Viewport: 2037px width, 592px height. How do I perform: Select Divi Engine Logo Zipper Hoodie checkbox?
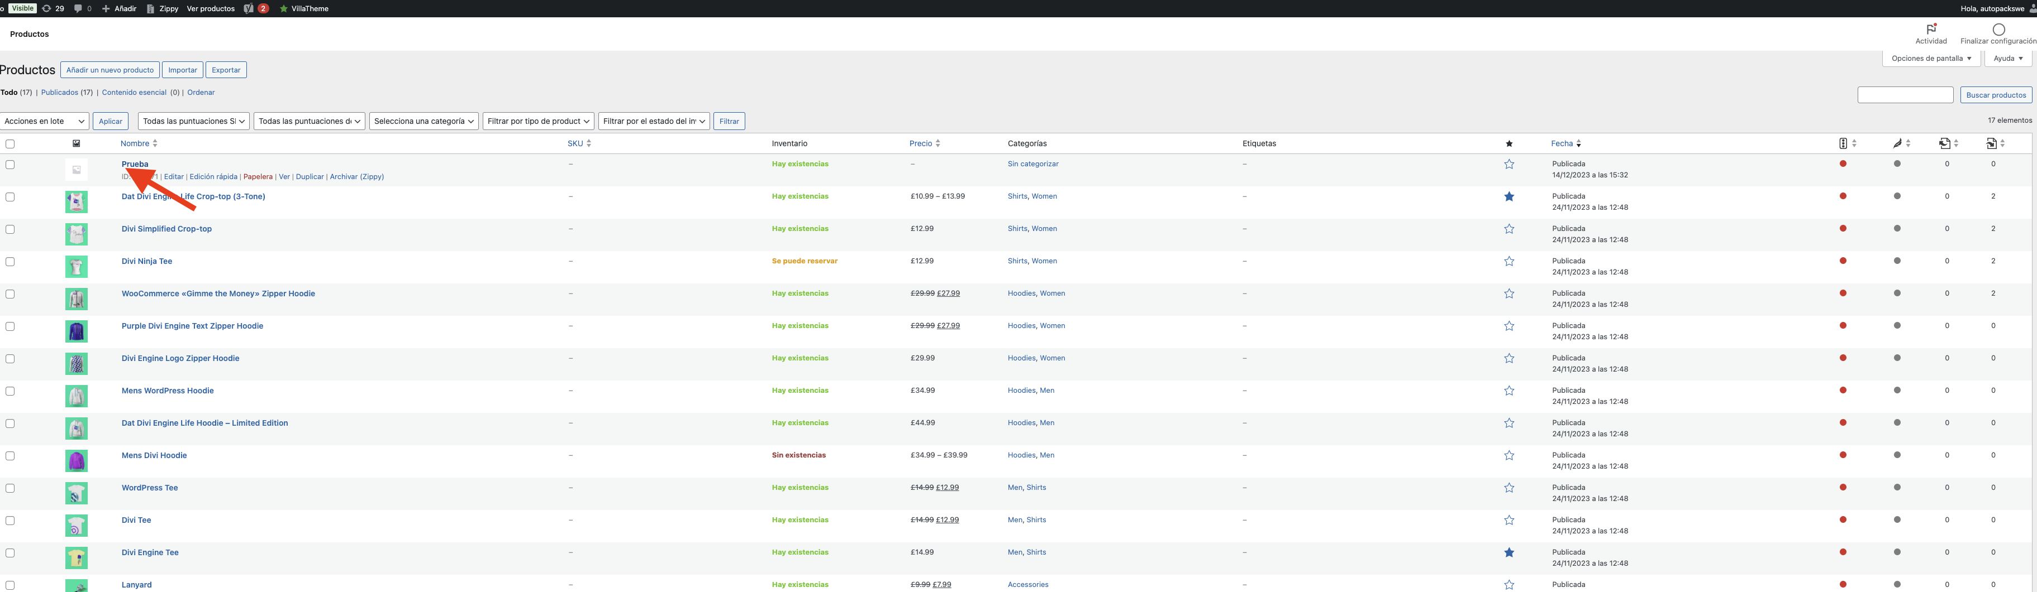point(10,358)
